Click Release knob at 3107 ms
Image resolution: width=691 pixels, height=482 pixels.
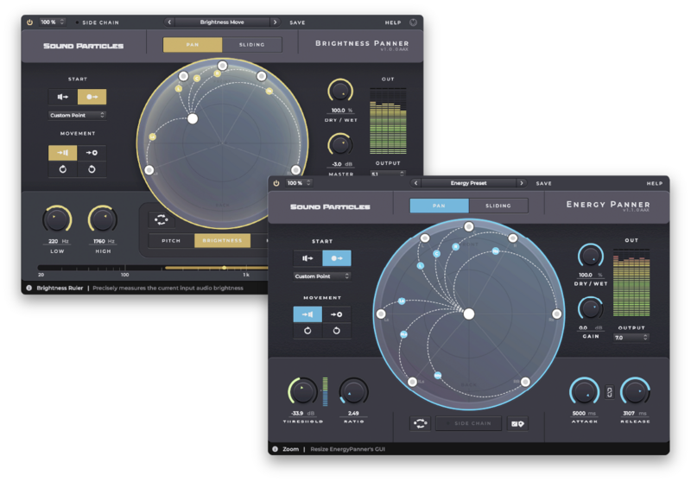635,391
